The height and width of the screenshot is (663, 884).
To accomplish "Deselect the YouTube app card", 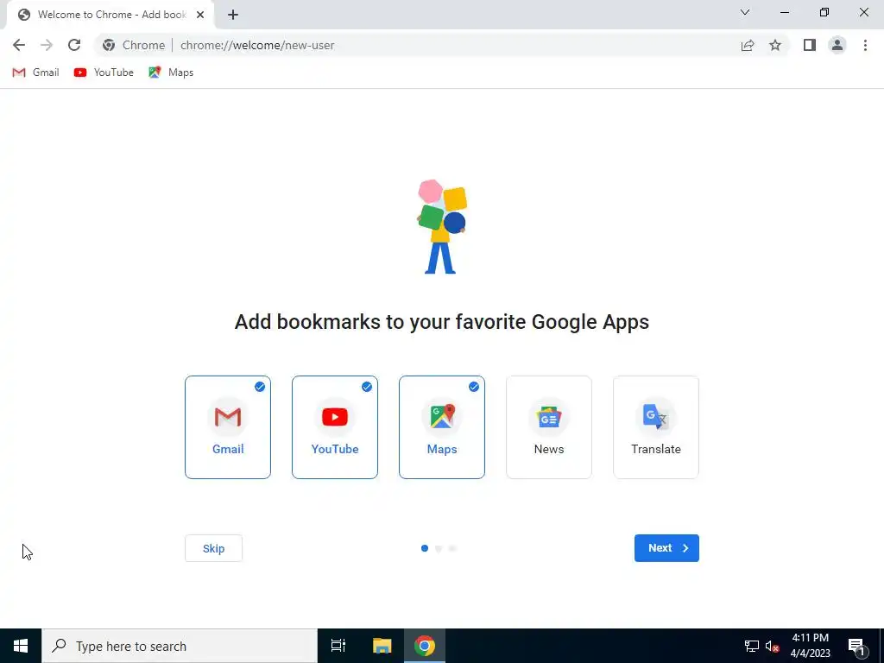I will pyautogui.click(x=335, y=427).
